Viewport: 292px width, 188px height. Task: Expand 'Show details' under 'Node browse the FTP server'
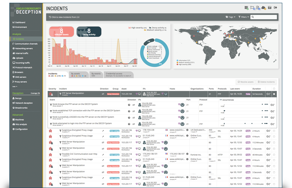[57, 106]
